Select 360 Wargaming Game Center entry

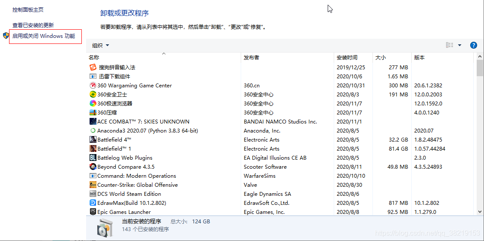(135, 86)
